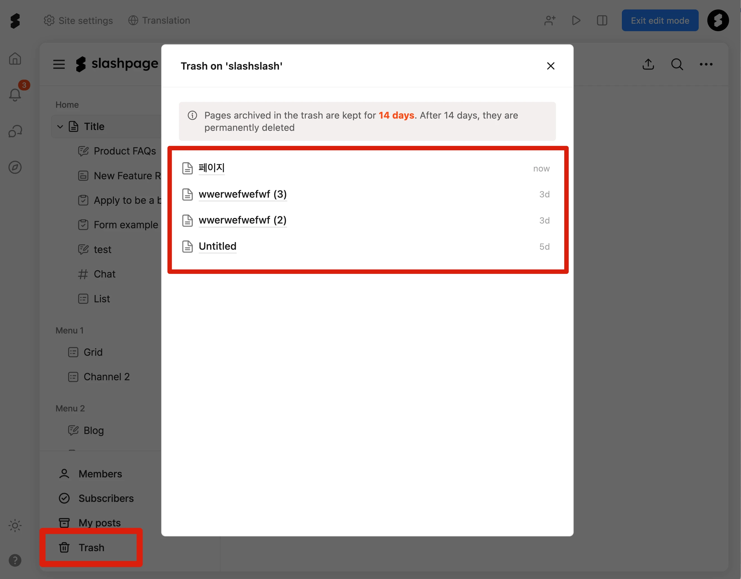Click Exit edit mode button
Viewport: 741px width, 579px height.
pos(660,20)
